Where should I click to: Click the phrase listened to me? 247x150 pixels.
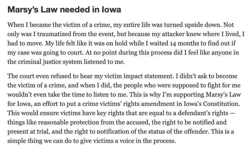(104, 62)
